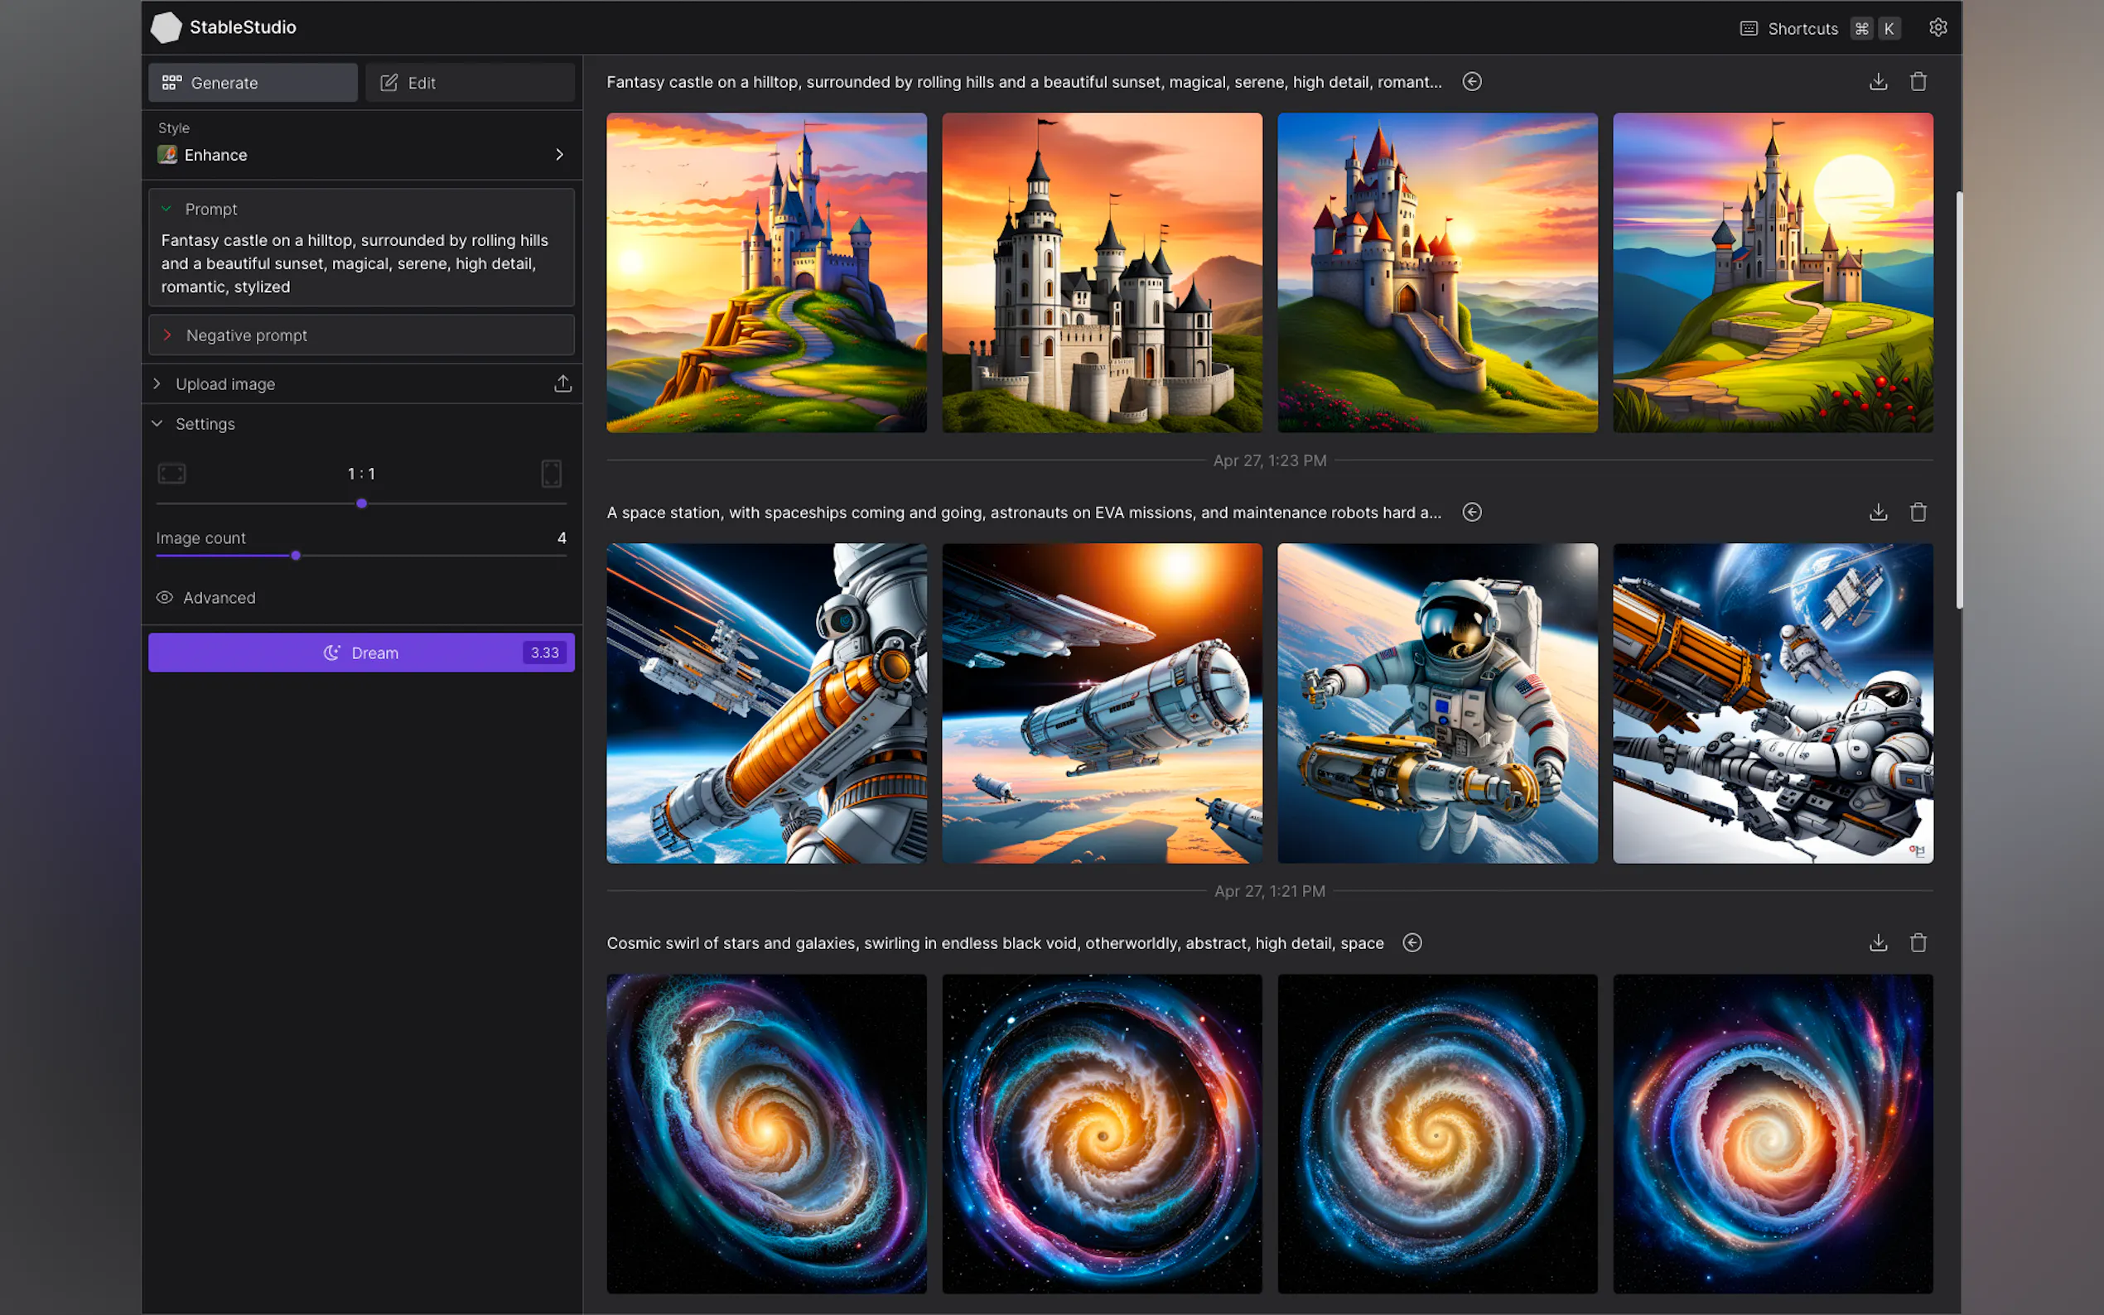The width and height of the screenshot is (2104, 1315).
Task: Delete the space station generation batch
Action: tap(1918, 513)
